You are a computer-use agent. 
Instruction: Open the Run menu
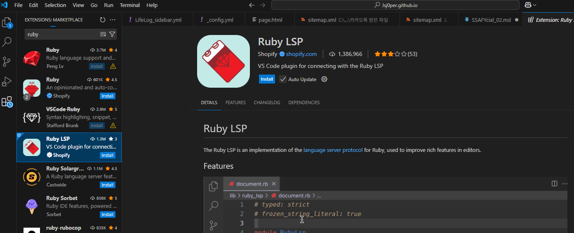(108, 5)
